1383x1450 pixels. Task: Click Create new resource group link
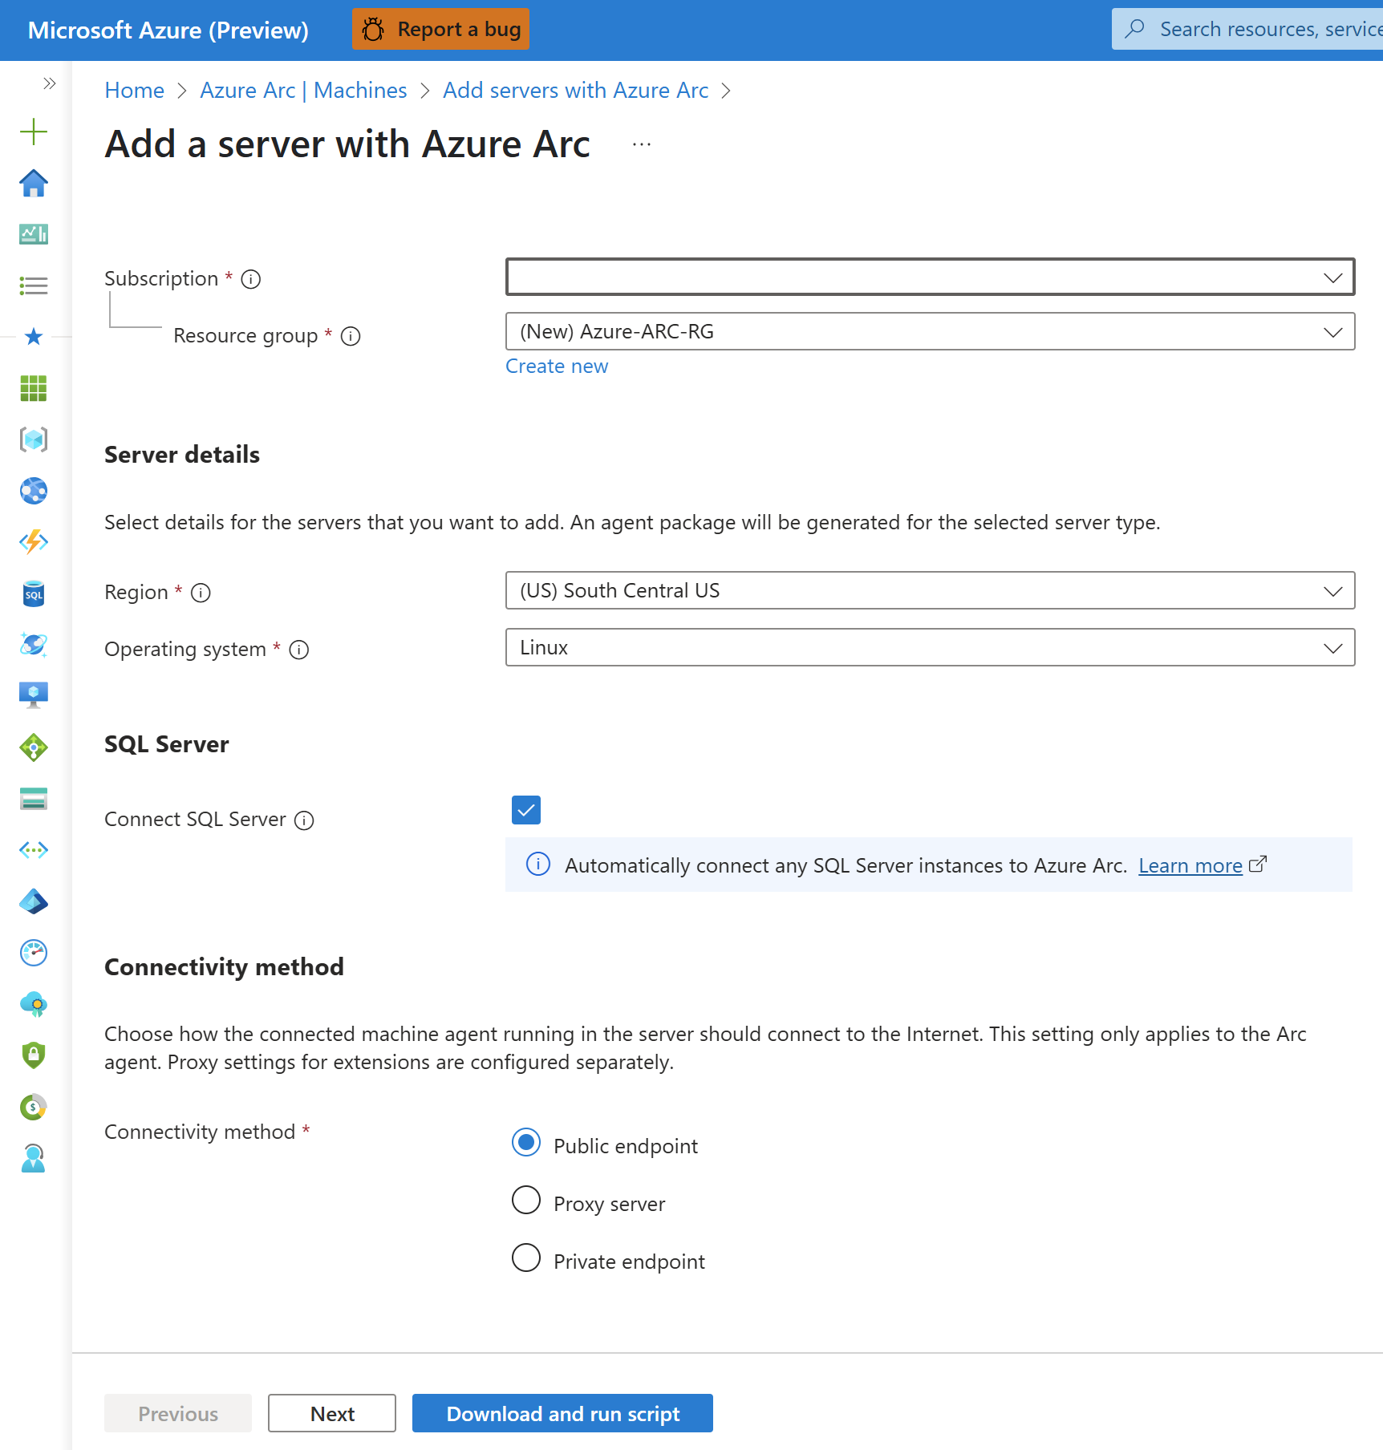click(x=557, y=367)
